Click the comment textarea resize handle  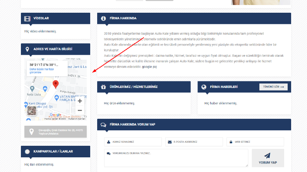pyautogui.click(x=247, y=165)
